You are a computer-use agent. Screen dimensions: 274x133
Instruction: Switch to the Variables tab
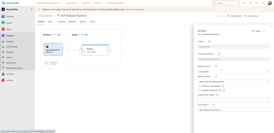pyautogui.click(x=61, y=22)
